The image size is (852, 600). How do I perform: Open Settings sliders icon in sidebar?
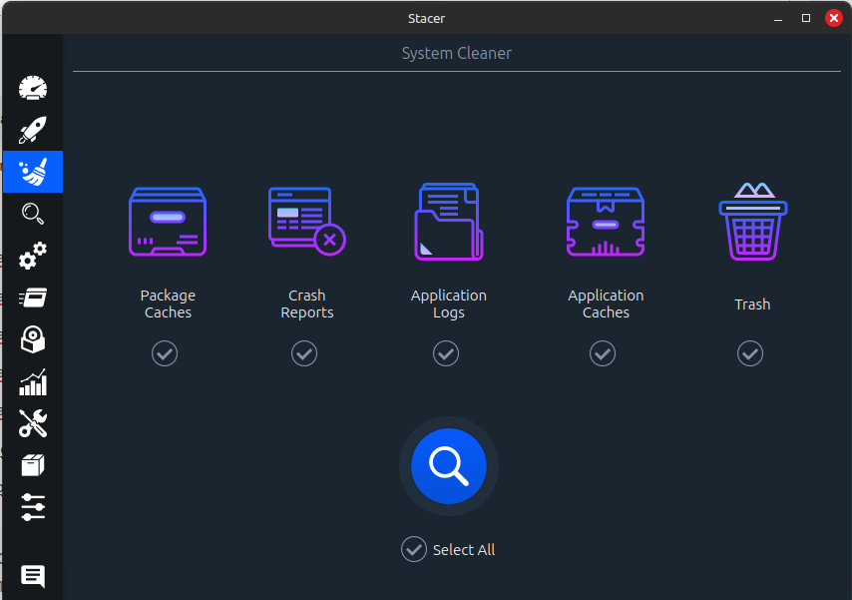pos(33,507)
